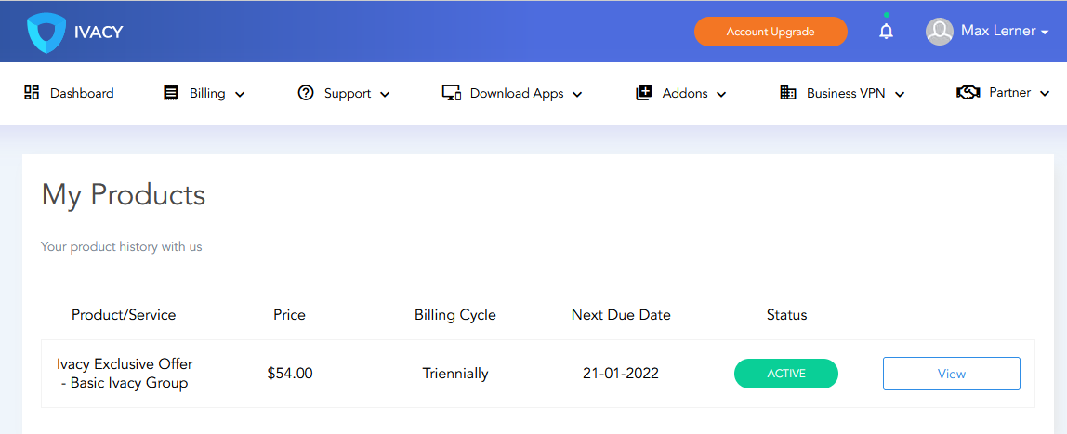
Task: Expand the Download Apps dropdown chevron
Action: [577, 95]
